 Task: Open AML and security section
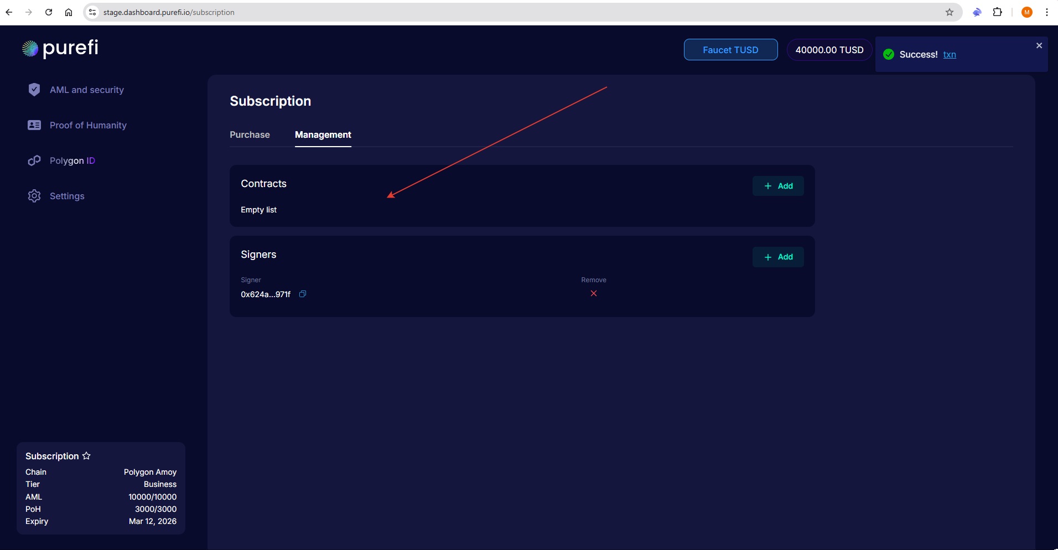pos(86,90)
